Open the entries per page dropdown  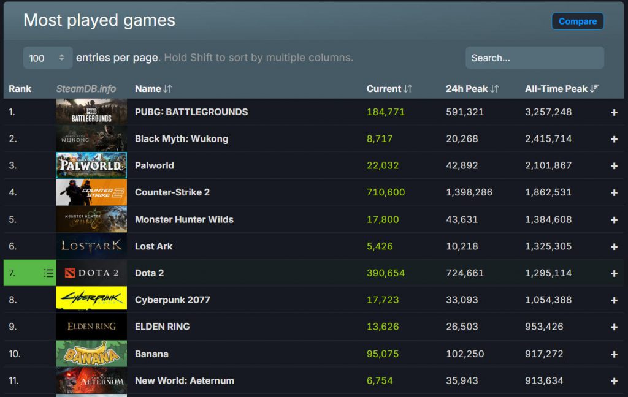pos(48,58)
